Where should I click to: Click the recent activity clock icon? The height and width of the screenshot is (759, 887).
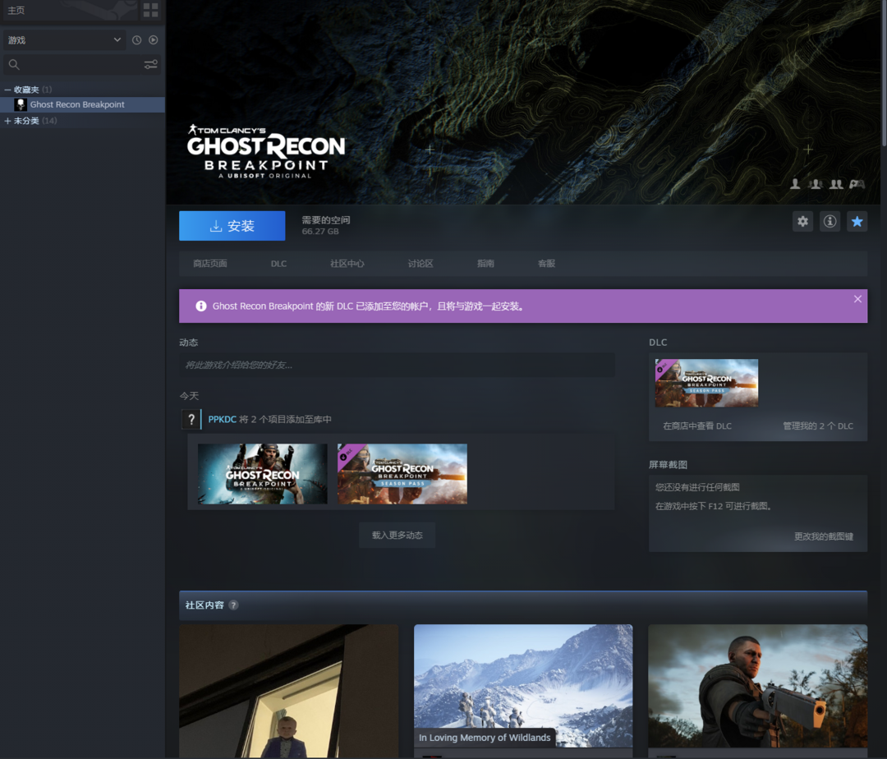tap(136, 40)
